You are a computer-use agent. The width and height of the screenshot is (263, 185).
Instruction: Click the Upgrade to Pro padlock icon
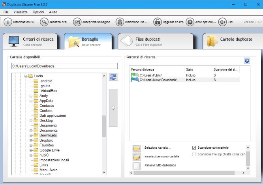(157, 22)
